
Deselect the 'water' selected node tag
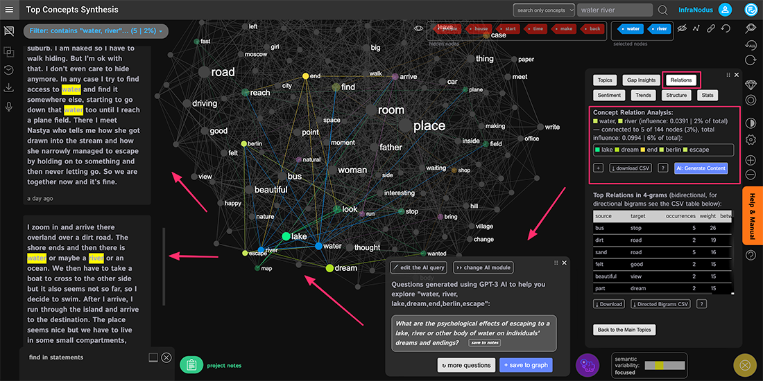coord(631,28)
